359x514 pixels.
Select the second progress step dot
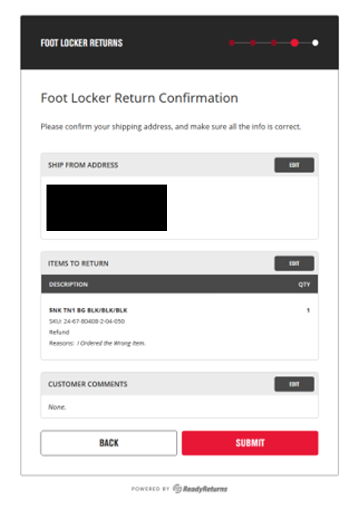253,43
